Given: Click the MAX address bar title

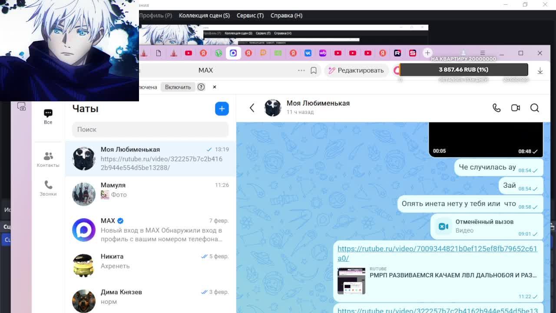Looking at the screenshot, I should tap(205, 70).
